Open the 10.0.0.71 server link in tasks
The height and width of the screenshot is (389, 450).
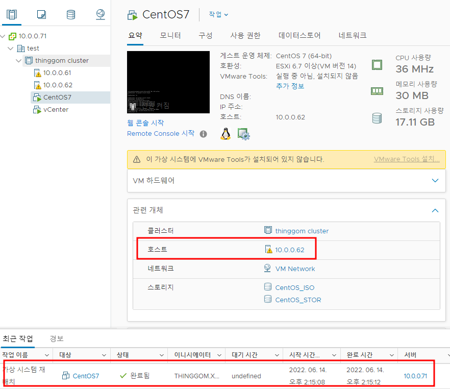pos(415,376)
